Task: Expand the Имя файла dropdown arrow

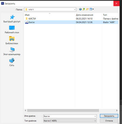Action: click(x=95, y=116)
